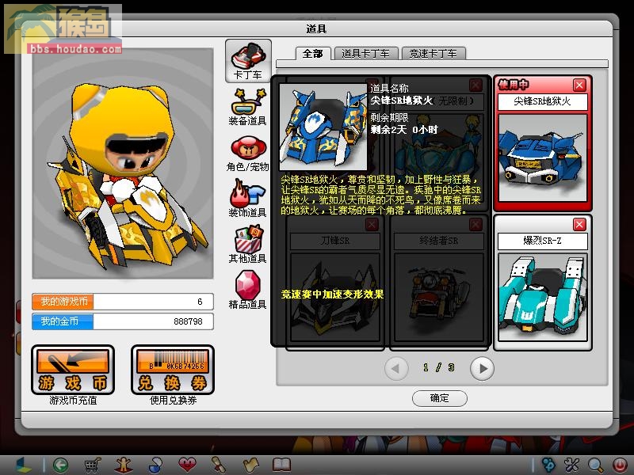
Task: Open the 卡丁车 kart category
Action: click(248, 61)
